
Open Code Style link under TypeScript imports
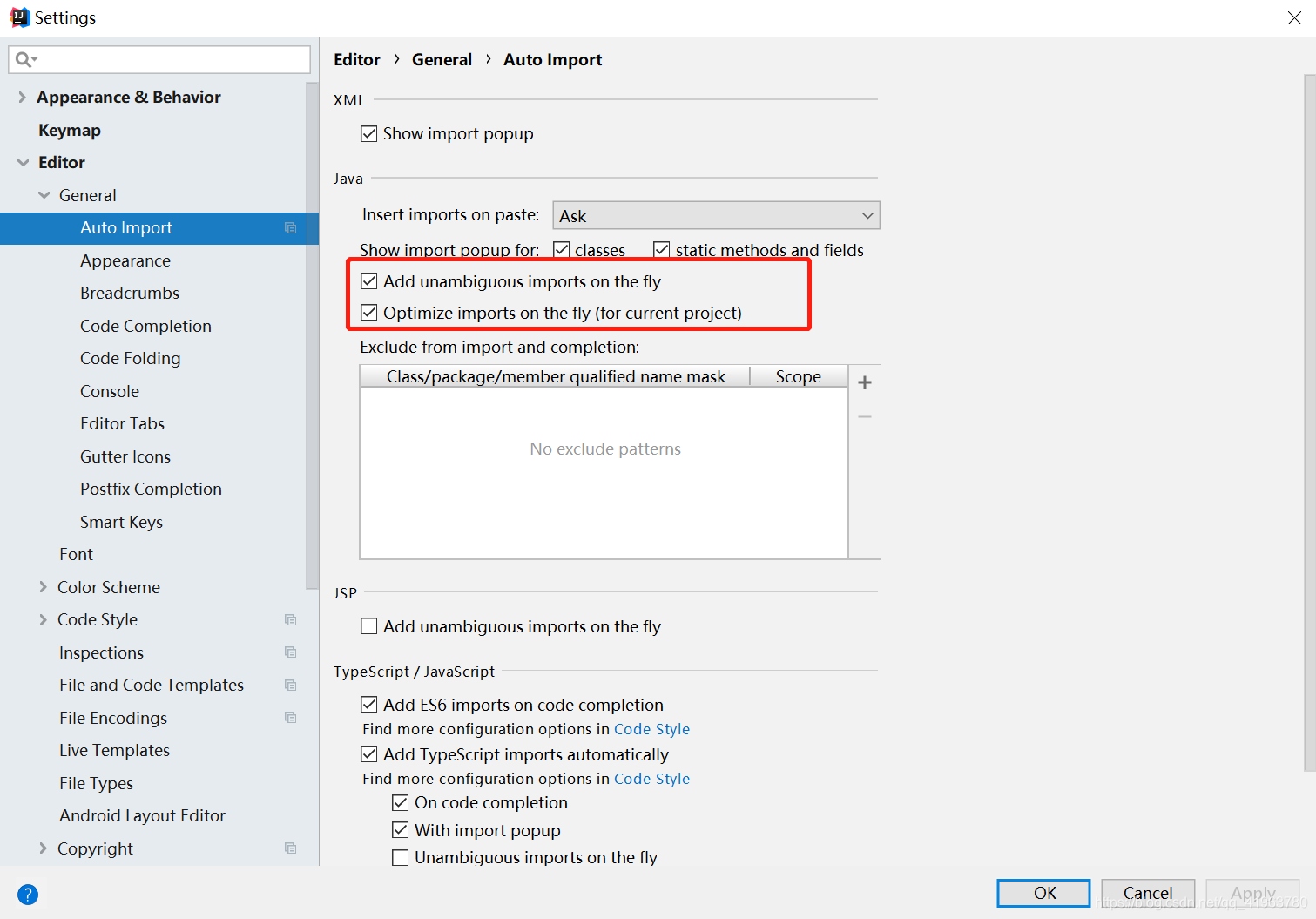[651, 779]
